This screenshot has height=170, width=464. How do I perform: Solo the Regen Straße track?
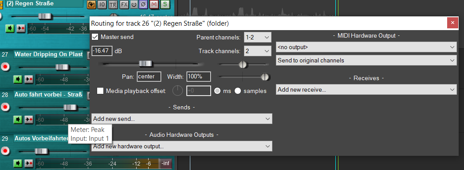click(165, 4)
